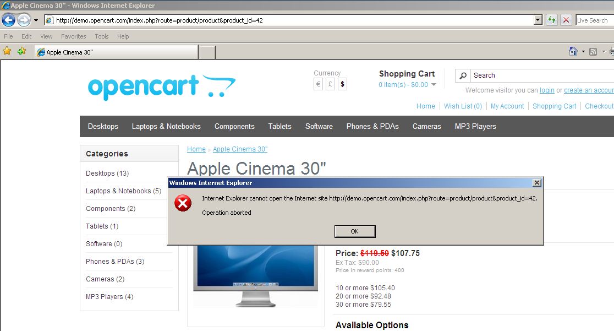
Task: Expand the RSS feeds dropdown arrow
Action: click(604, 51)
